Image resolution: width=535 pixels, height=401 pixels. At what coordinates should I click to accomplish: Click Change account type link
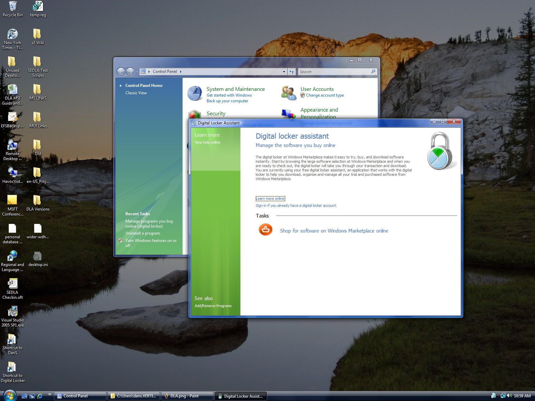click(x=325, y=95)
